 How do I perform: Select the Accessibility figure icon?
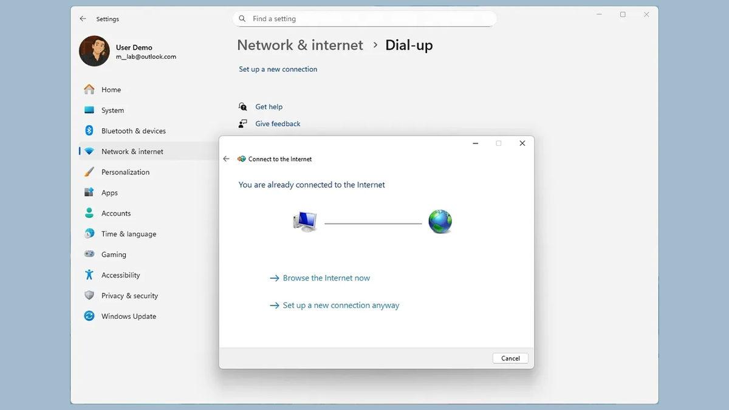[89, 275]
